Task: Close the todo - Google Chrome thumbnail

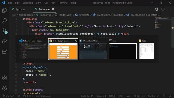Action: (76, 41)
